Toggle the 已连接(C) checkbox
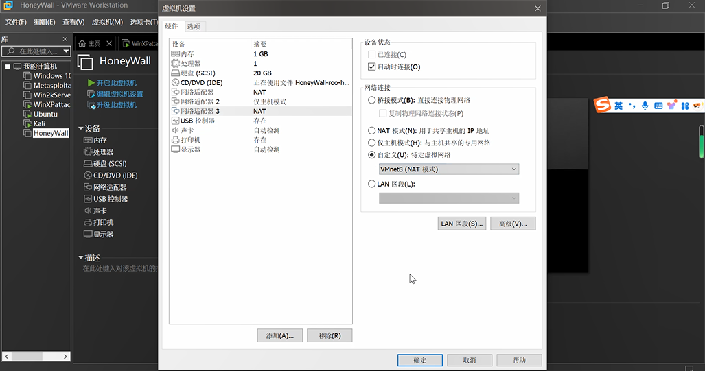This screenshot has height=371, width=705. click(x=371, y=54)
